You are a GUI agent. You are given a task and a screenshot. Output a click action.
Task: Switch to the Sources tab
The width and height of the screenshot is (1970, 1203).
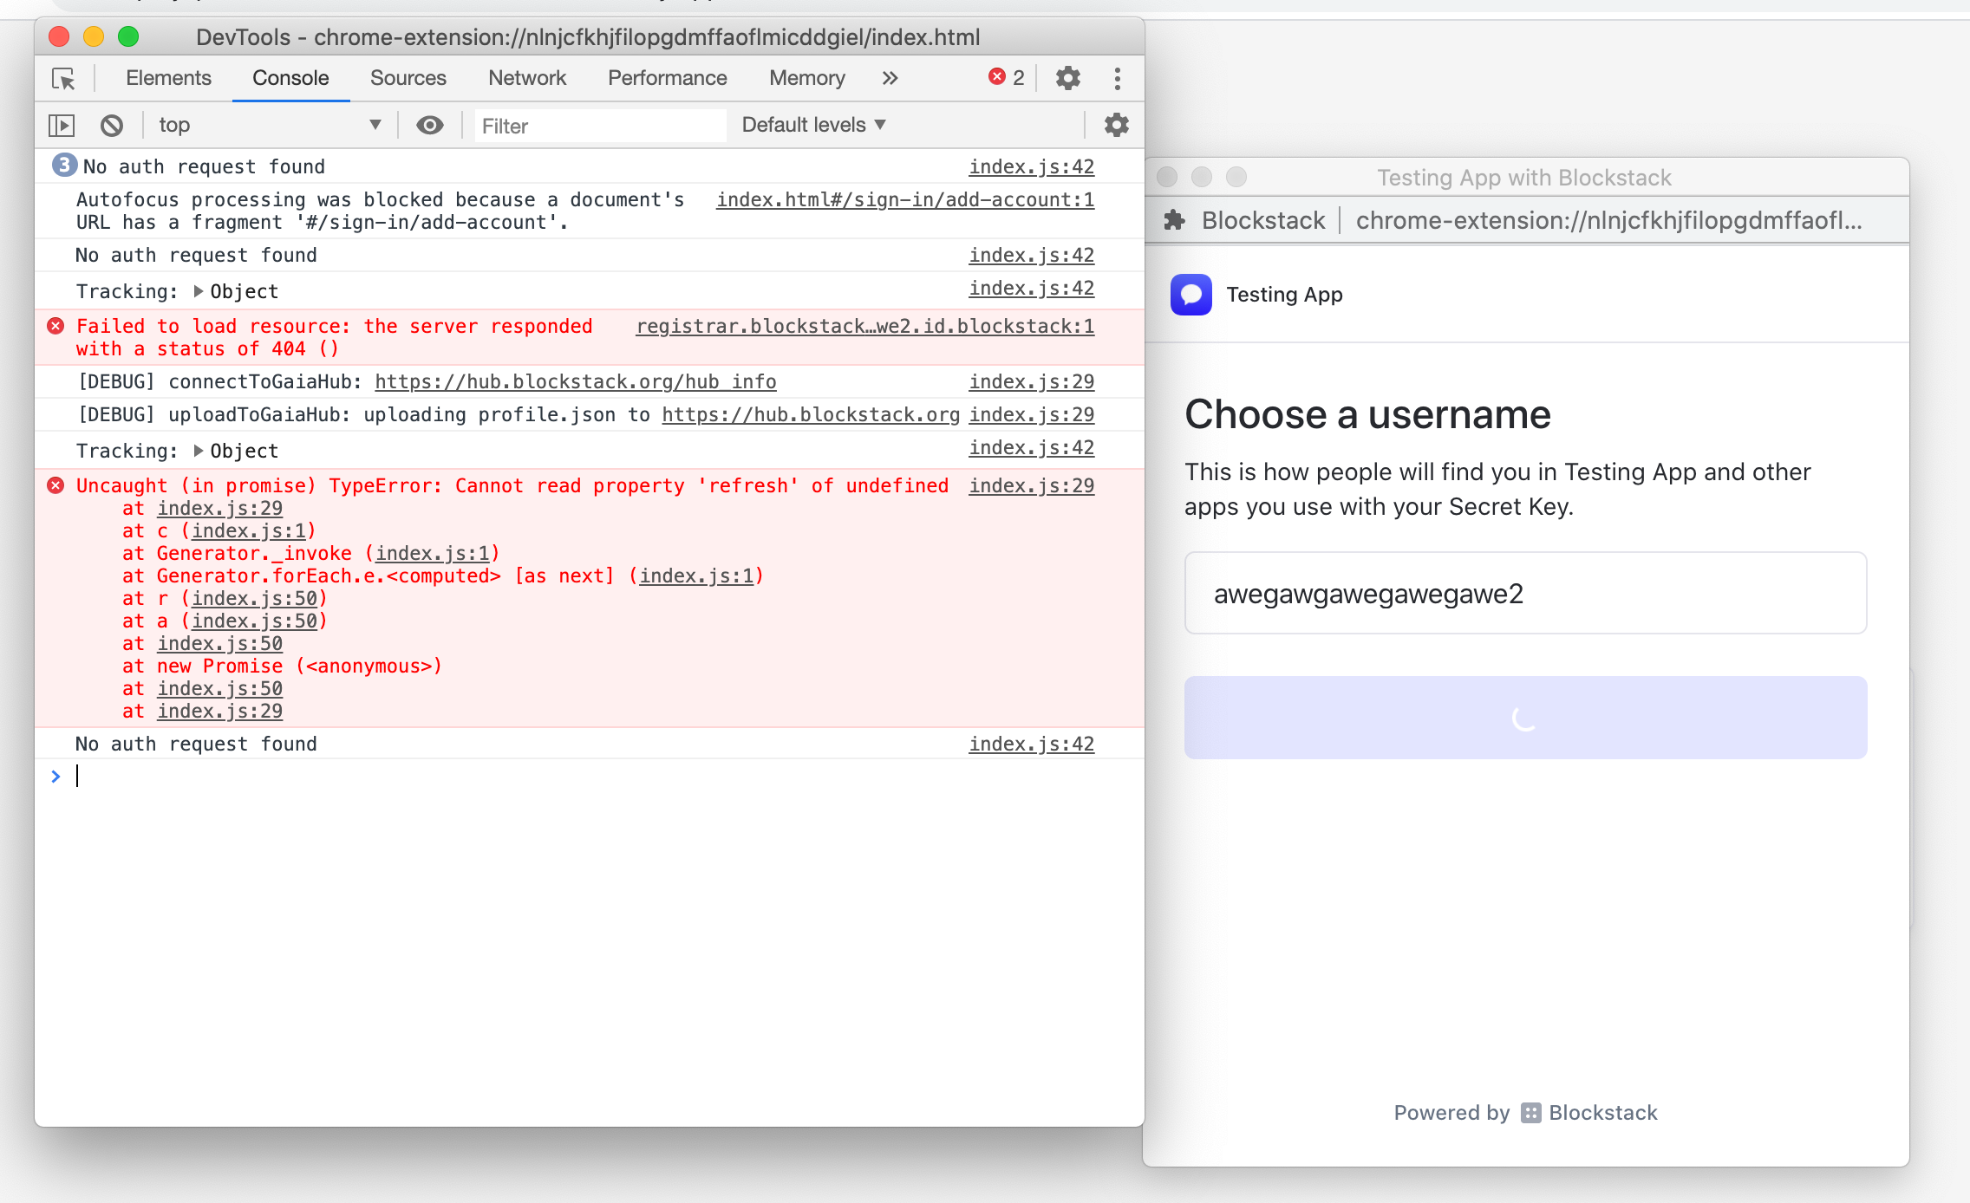coord(408,78)
